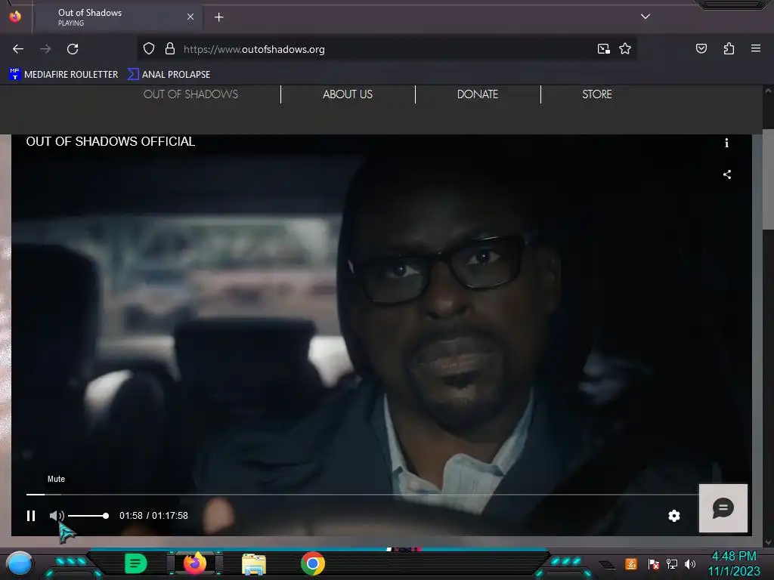774x580 pixels.
Task: Open the OUT OF SHADOWS nav link
Action: [x=190, y=94]
